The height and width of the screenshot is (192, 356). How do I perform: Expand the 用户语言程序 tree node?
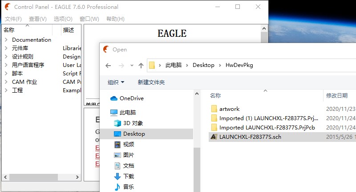click(6, 65)
